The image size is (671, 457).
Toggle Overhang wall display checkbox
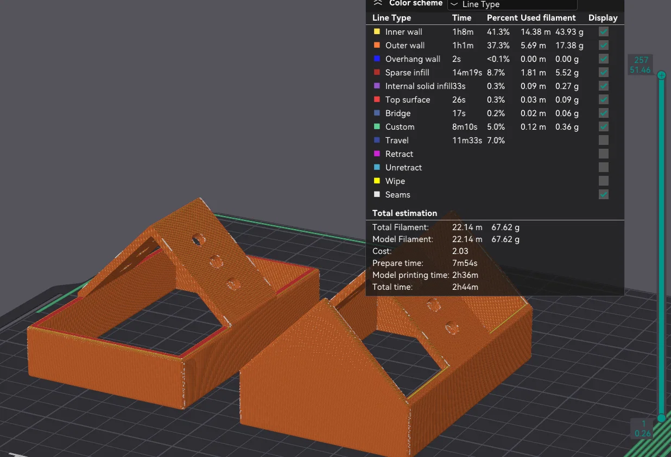tap(603, 59)
